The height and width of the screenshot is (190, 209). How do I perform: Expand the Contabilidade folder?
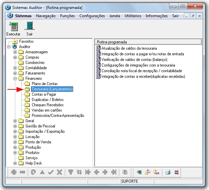point(15,68)
